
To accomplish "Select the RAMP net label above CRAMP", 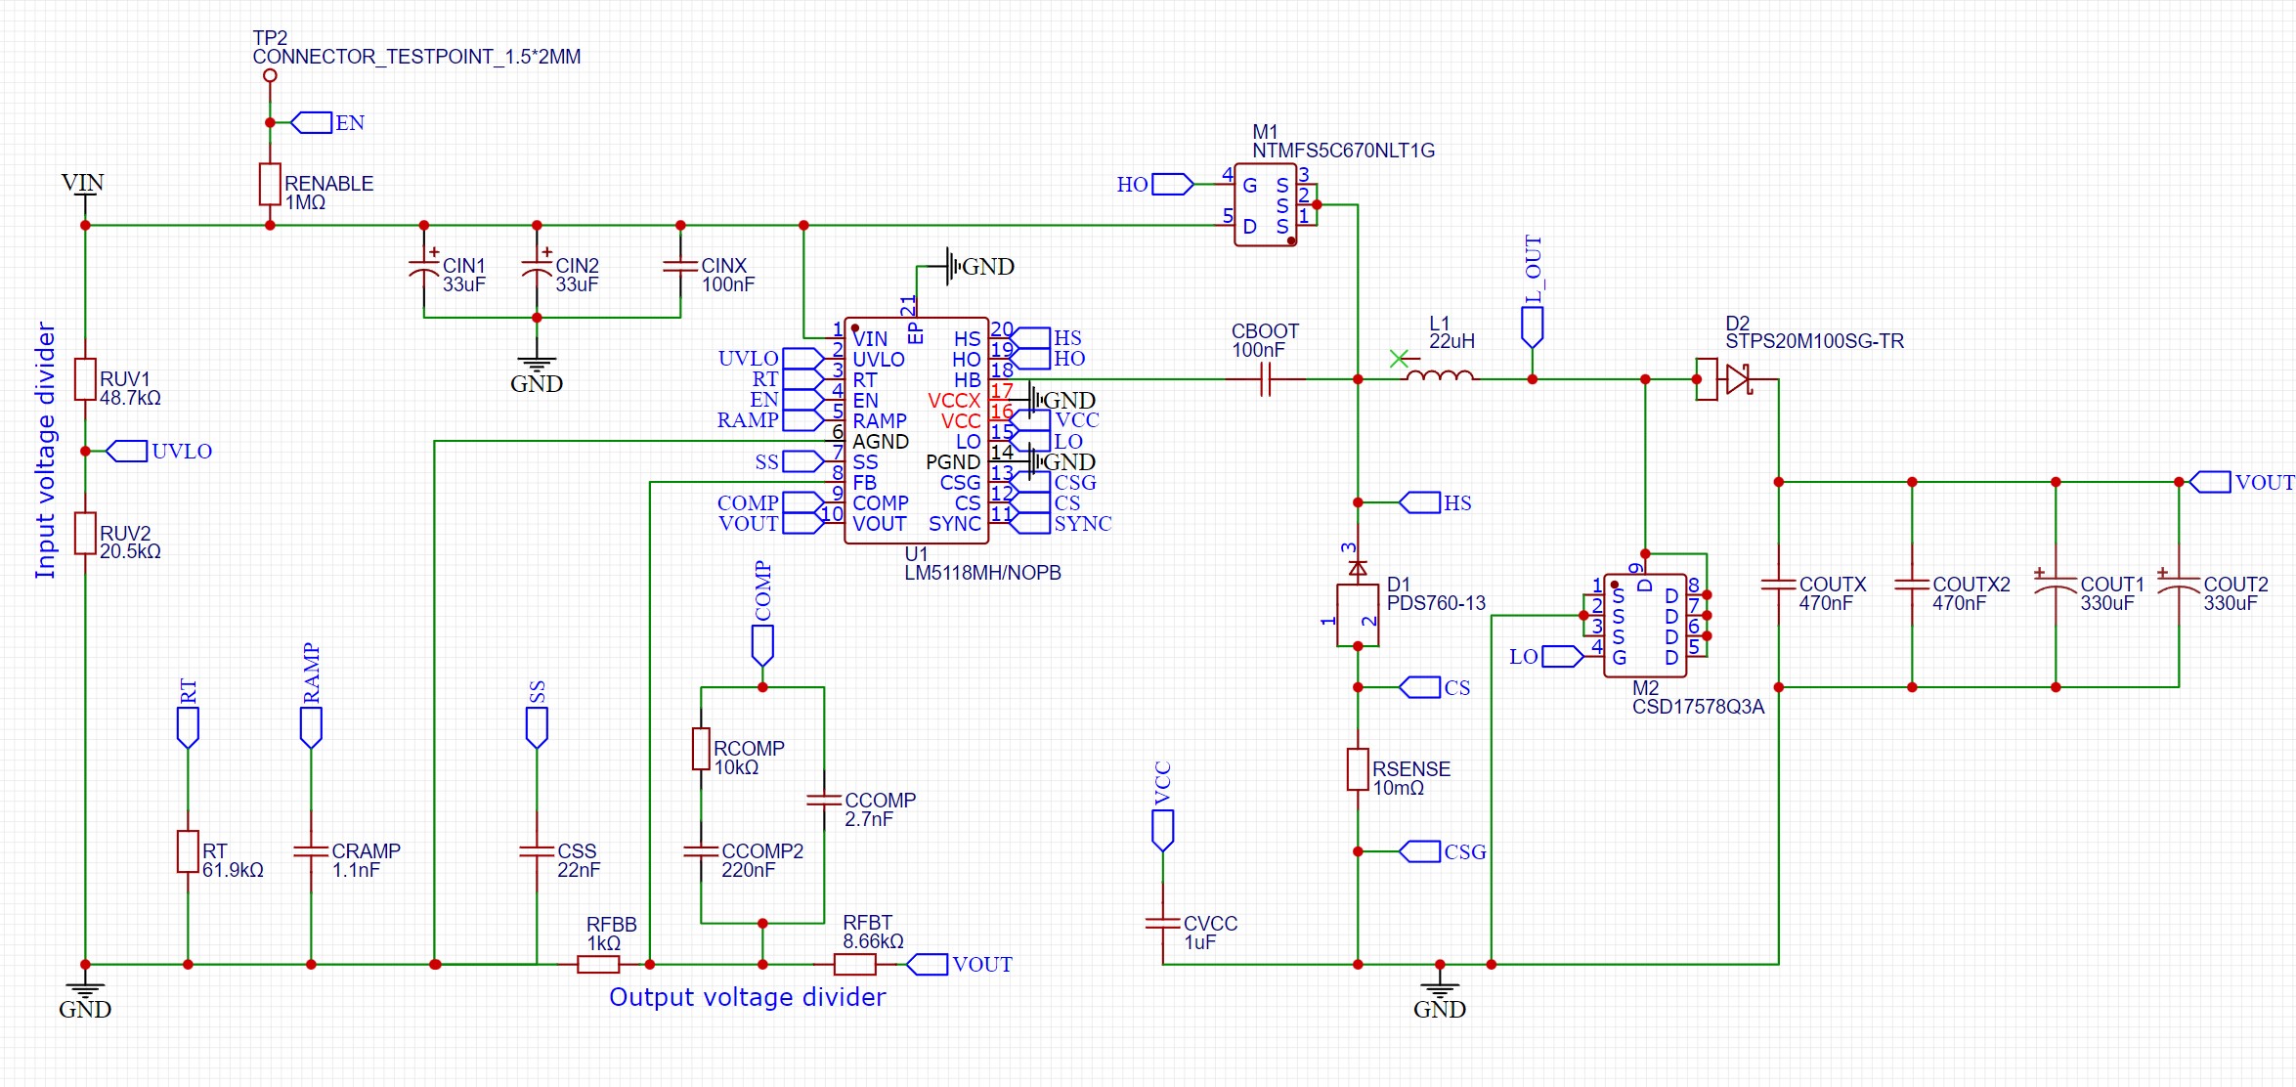I will pos(311,695).
